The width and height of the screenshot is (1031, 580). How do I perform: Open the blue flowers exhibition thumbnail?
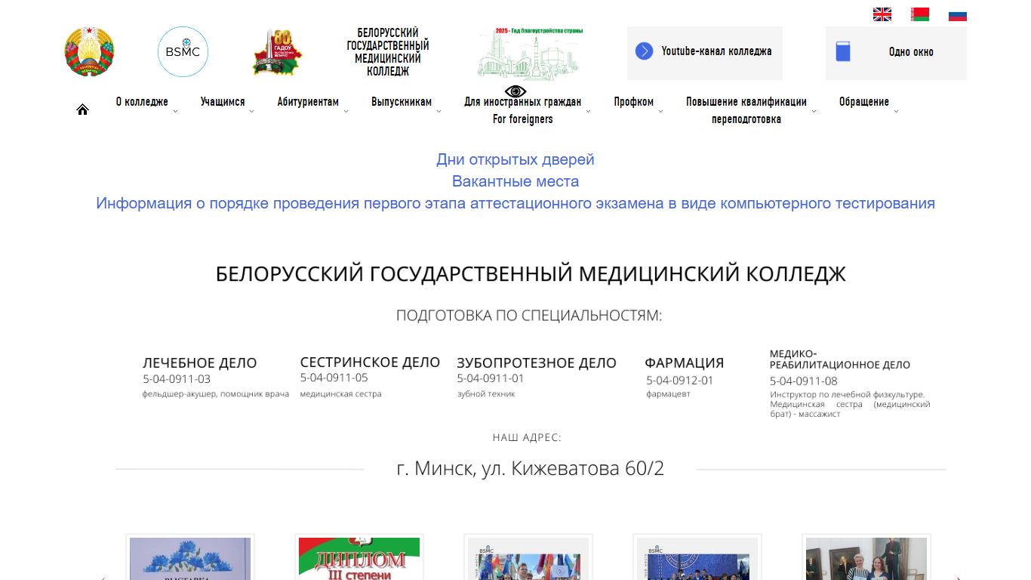pos(190,557)
